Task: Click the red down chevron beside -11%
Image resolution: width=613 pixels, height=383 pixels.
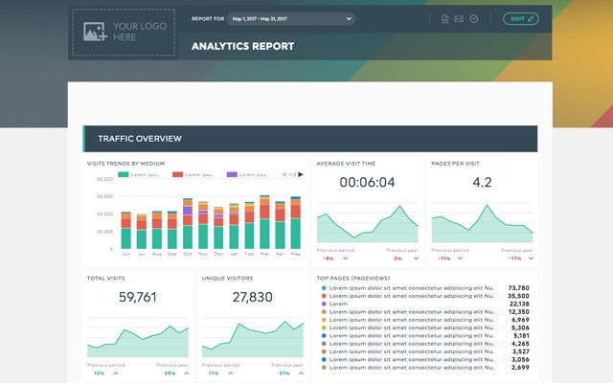Action: [460, 259]
